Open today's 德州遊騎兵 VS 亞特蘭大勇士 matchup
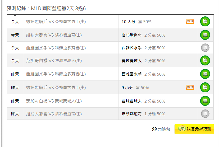The width and height of the screenshot is (219, 147). pos(56,22)
